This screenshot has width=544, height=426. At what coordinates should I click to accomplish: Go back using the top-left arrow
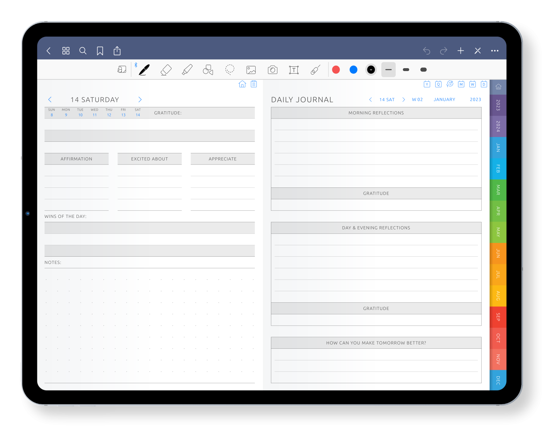(x=49, y=51)
